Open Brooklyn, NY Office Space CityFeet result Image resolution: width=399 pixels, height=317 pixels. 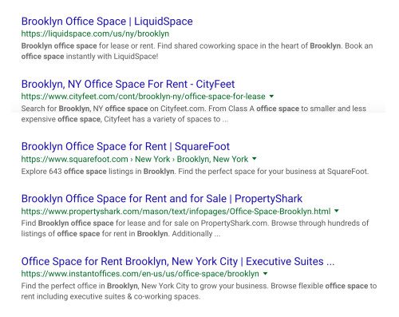[x=128, y=84]
